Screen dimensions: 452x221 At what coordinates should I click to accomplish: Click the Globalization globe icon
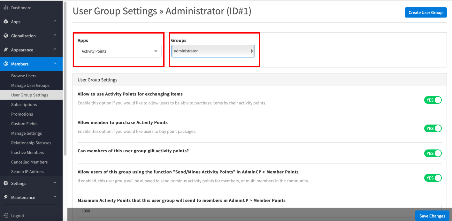5,36
